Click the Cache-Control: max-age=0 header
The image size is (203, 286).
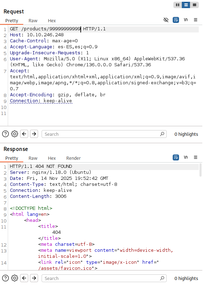[x=44, y=41]
